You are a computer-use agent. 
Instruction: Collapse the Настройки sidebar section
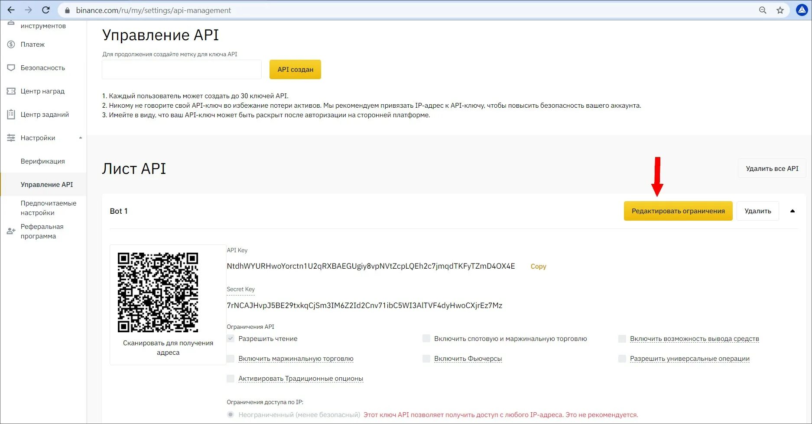80,138
